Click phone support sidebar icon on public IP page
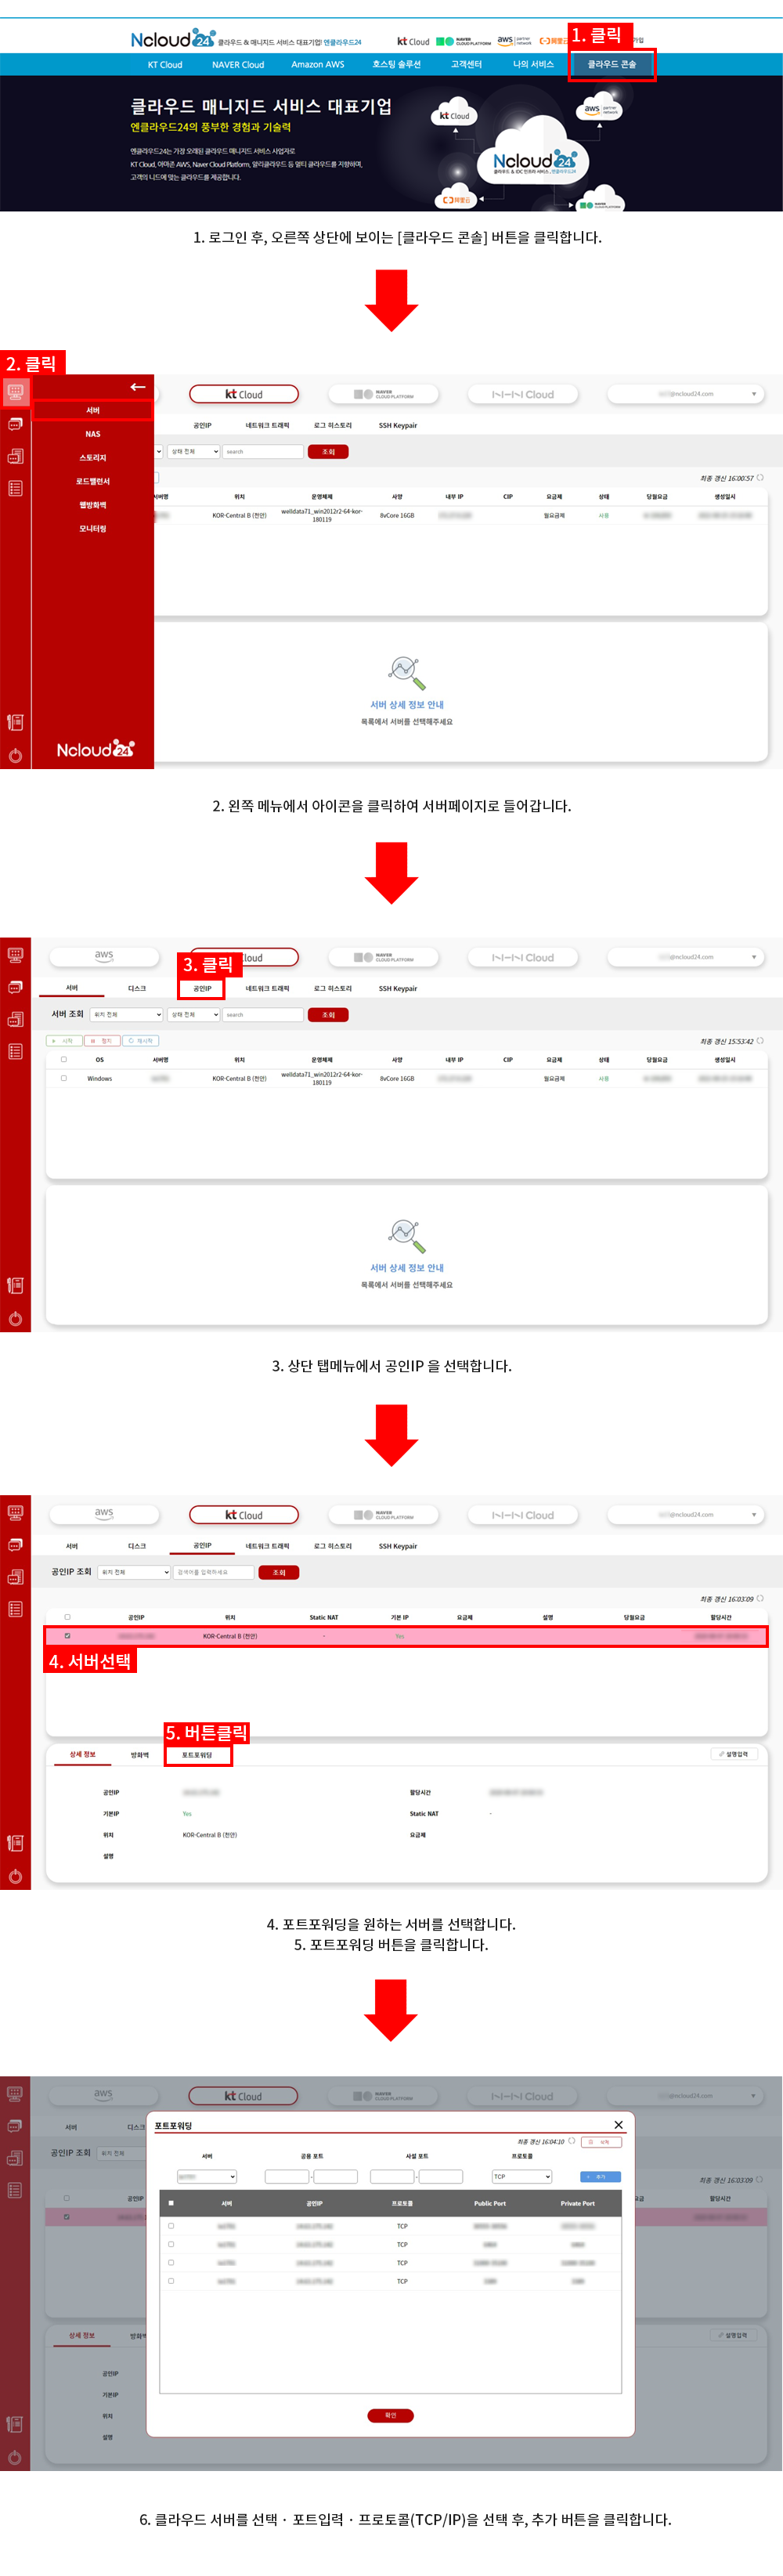 click(15, 1842)
